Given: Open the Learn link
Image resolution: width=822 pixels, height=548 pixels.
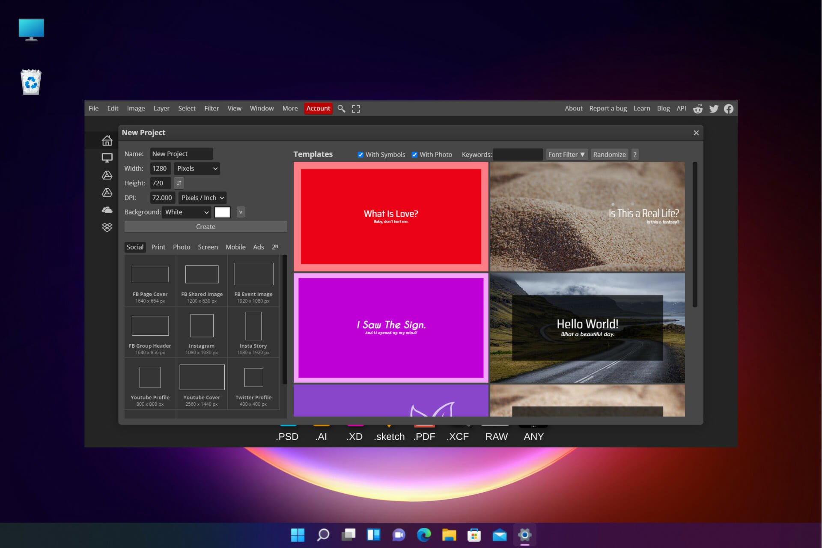Looking at the screenshot, I should pos(642,109).
